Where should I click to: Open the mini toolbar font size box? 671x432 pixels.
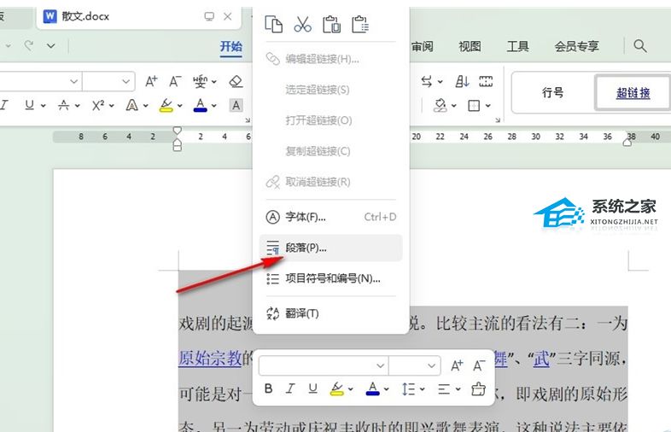tap(414, 365)
